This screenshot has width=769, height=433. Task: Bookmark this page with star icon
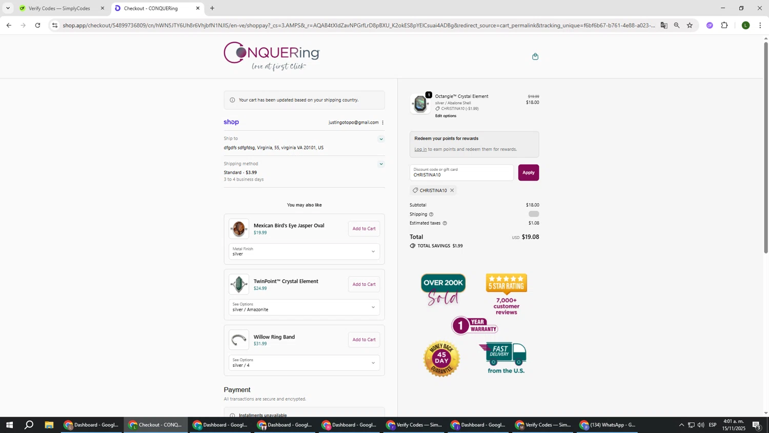(x=690, y=25)
